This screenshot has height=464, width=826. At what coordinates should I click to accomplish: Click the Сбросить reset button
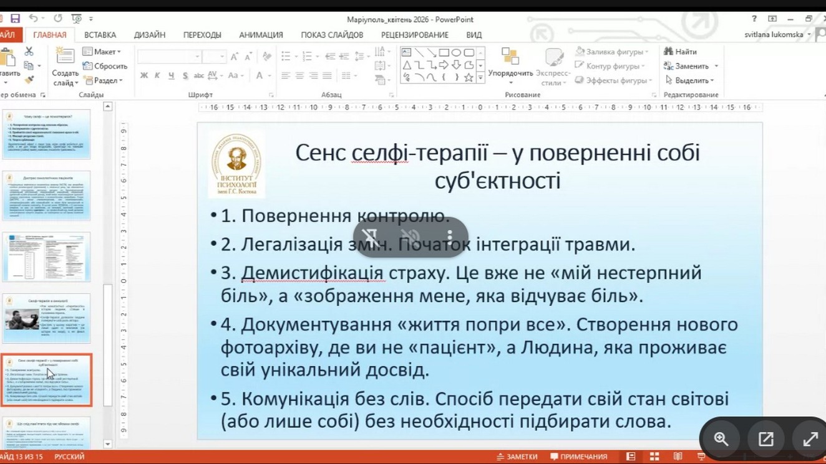105,66
